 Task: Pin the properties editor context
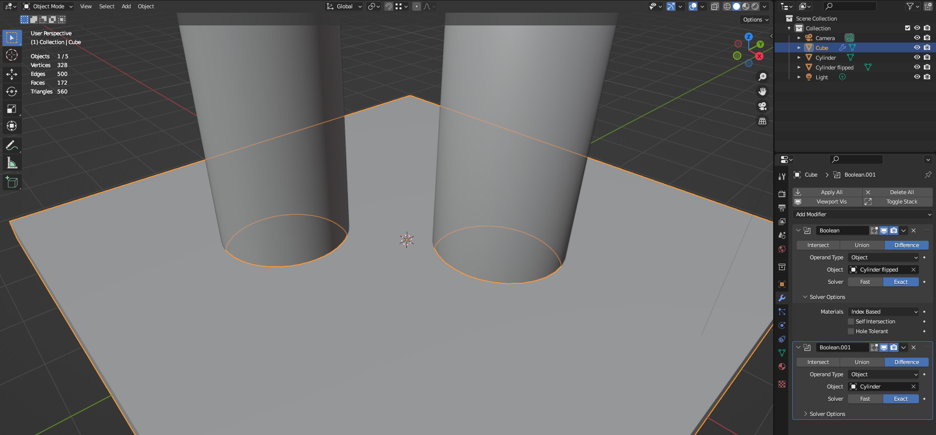pyautogui.click(x=928, y=175)
